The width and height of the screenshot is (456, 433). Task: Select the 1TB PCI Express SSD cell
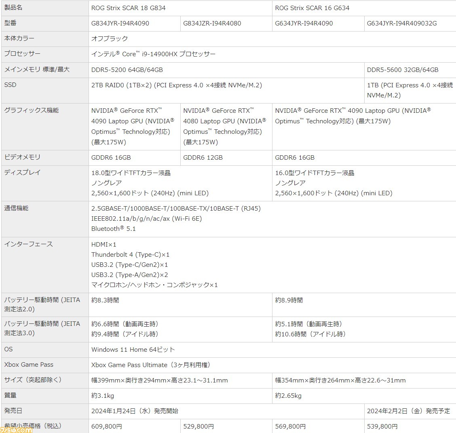410,90
